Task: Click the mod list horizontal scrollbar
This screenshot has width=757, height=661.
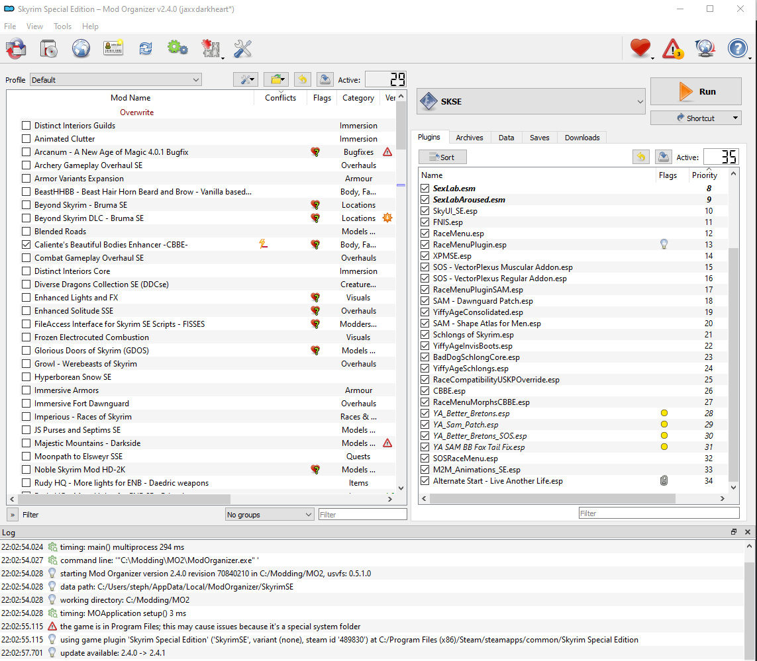Action: coord(124,499)
